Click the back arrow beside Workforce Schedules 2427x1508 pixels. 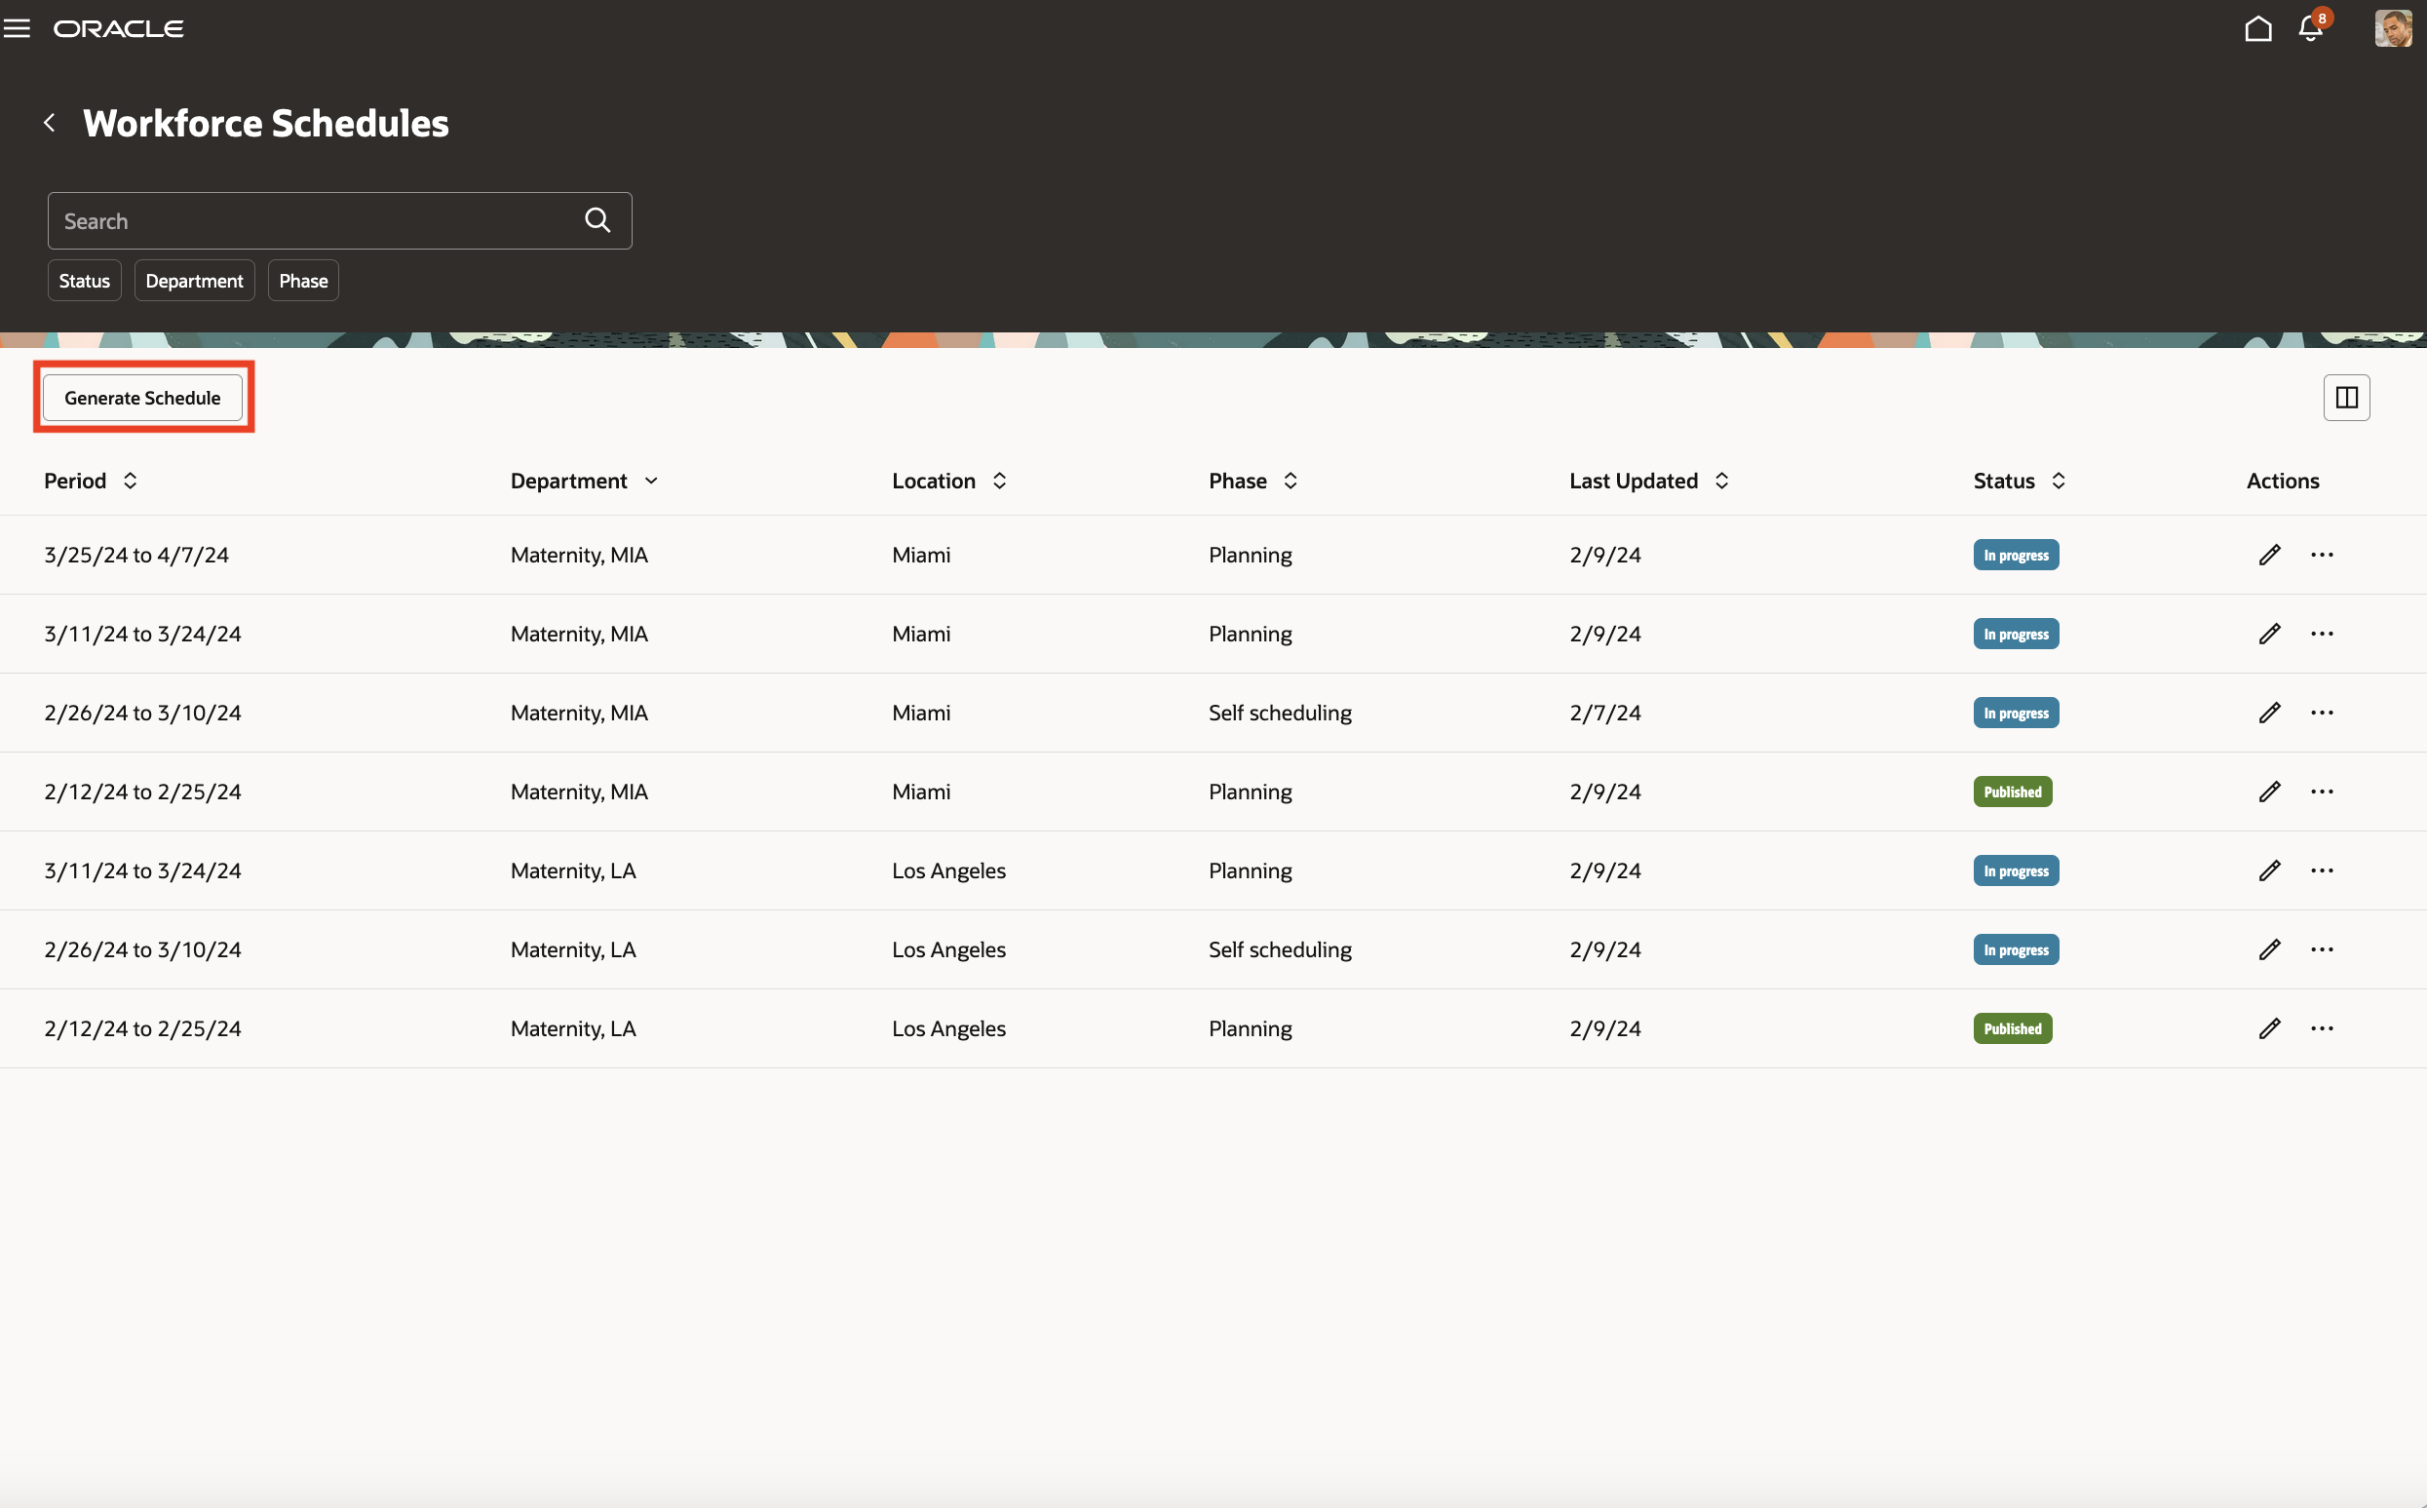tap(50, 123)
